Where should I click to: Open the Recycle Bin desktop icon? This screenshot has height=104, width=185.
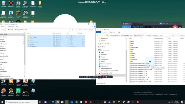4,4
